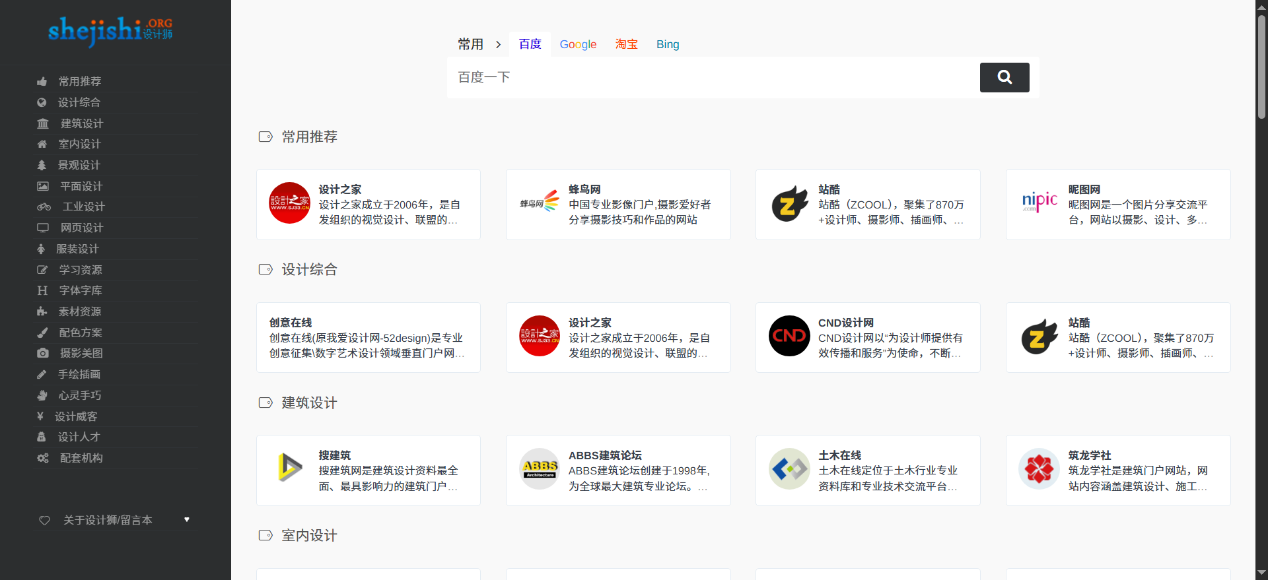This screenshot has height=580, width=1268.
Task: Click the building icon beside 建筑设计
Action: point(43,123)
